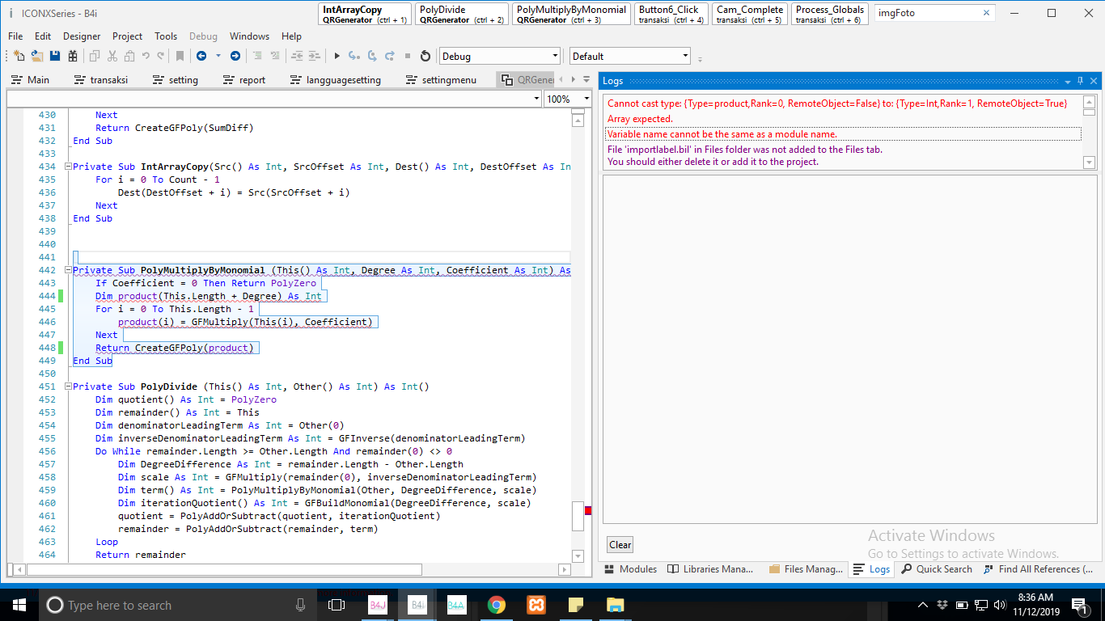Click the Run (play) toolbar icon
The width and height of the screenshot is (1105, 621).
tap(337, 56)
